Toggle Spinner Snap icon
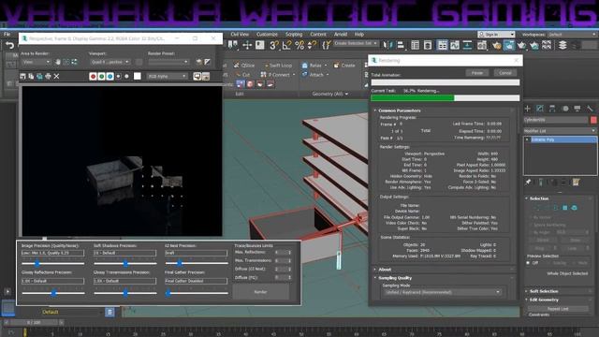Screen dimensions: 599x337 312,46
